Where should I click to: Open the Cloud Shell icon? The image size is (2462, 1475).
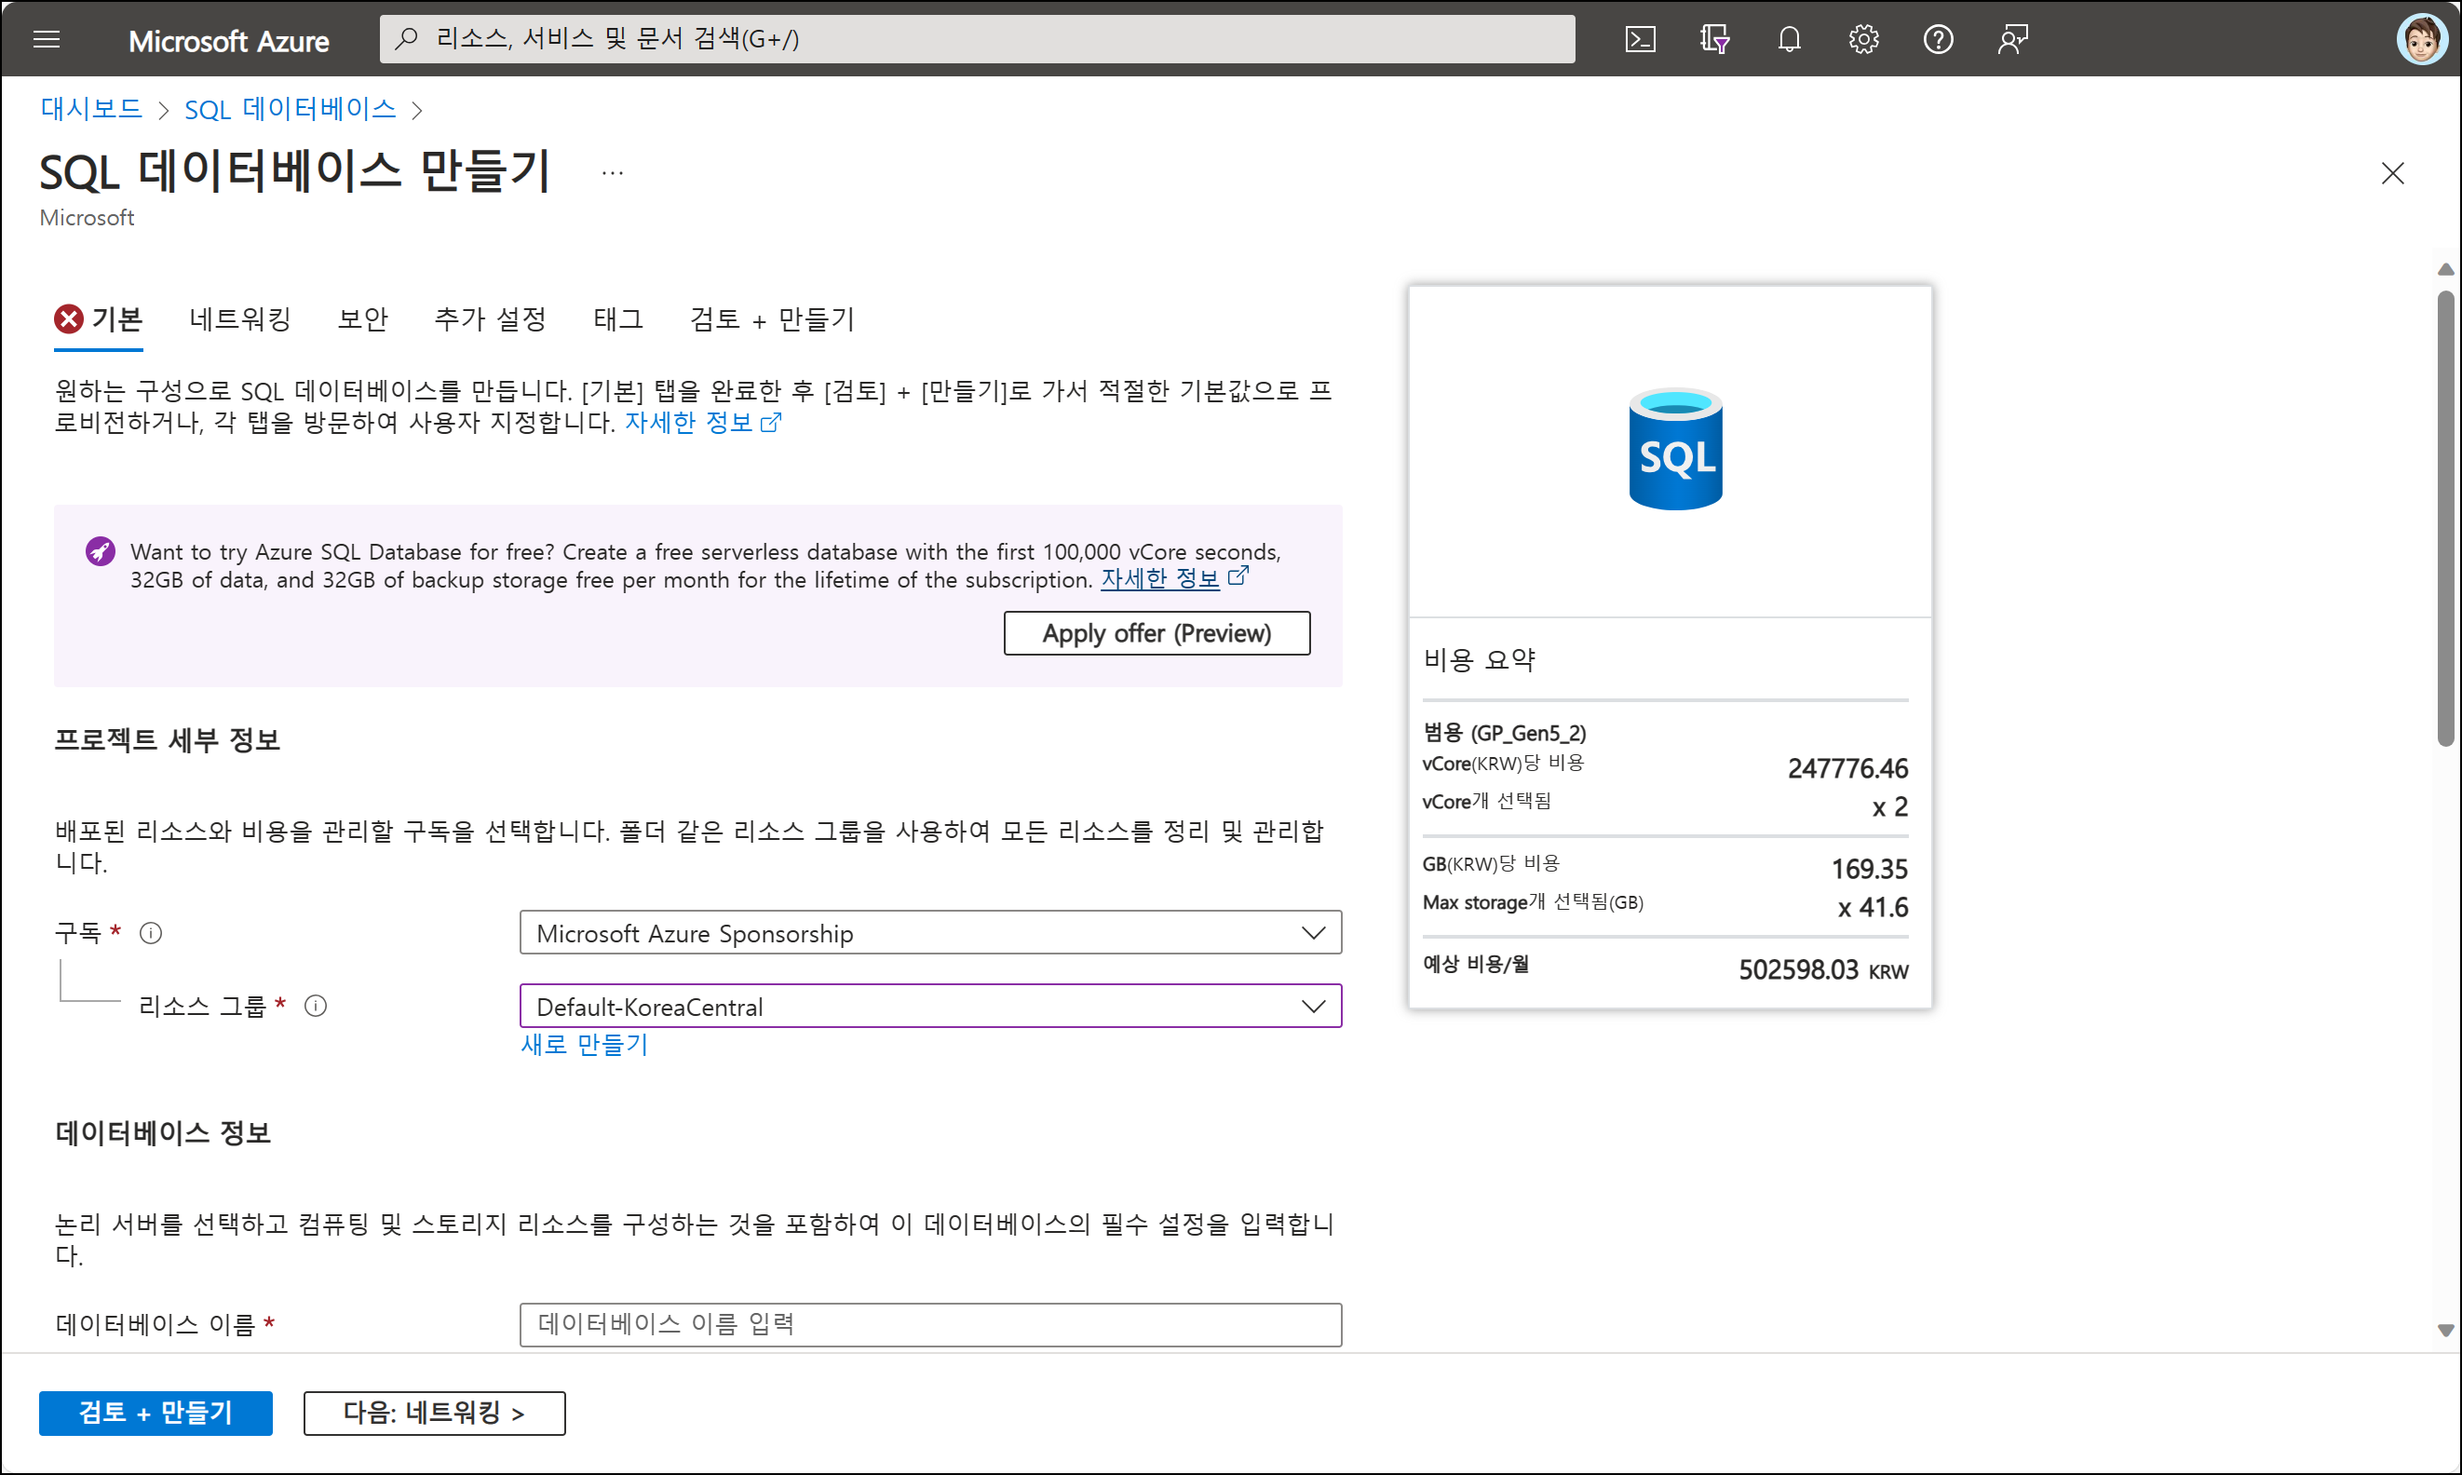click(1640, 40)
